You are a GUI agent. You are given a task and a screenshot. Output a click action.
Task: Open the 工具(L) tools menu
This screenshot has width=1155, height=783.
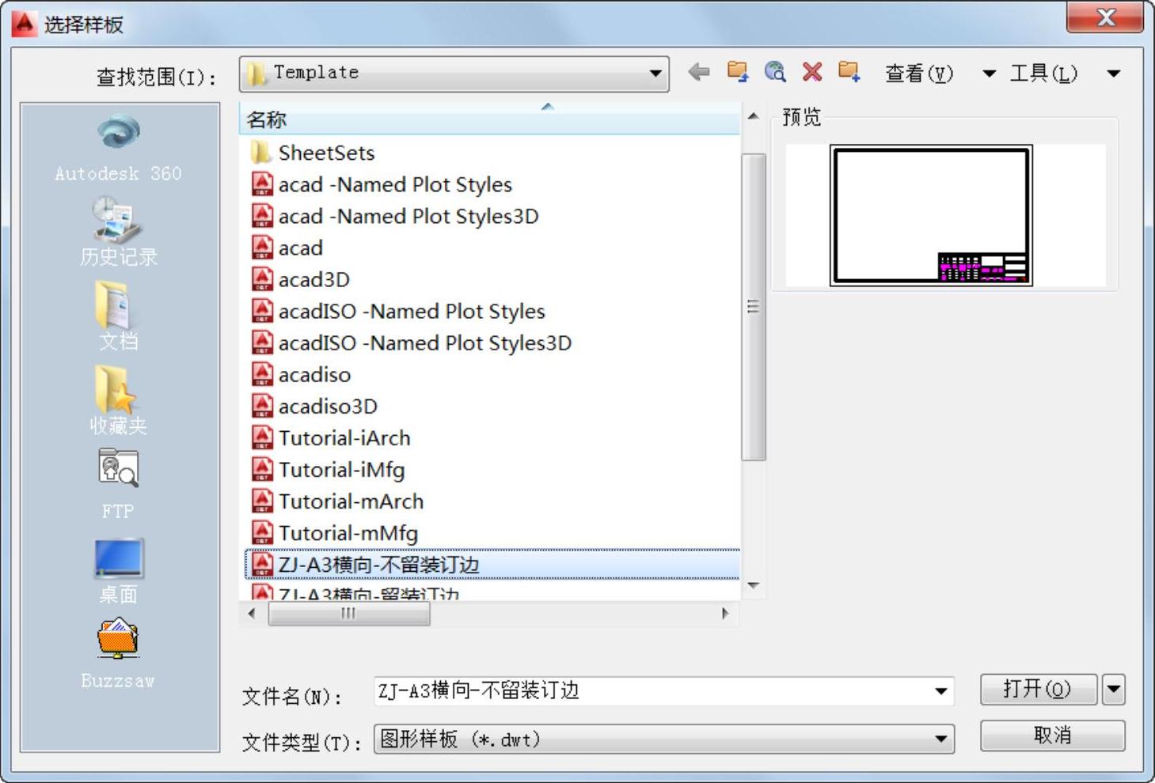tap(1043, 74)
